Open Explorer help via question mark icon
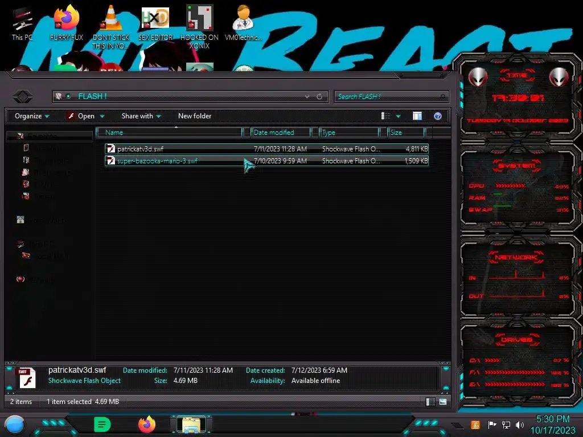 (x=438, y=116)
